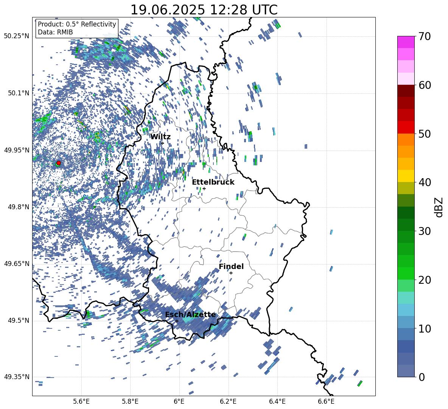Click the bright red colorbar band above 50
Image resolution: width=448 pixels, height=409 pixels.
pyautogui.click(x=406, y=128)
